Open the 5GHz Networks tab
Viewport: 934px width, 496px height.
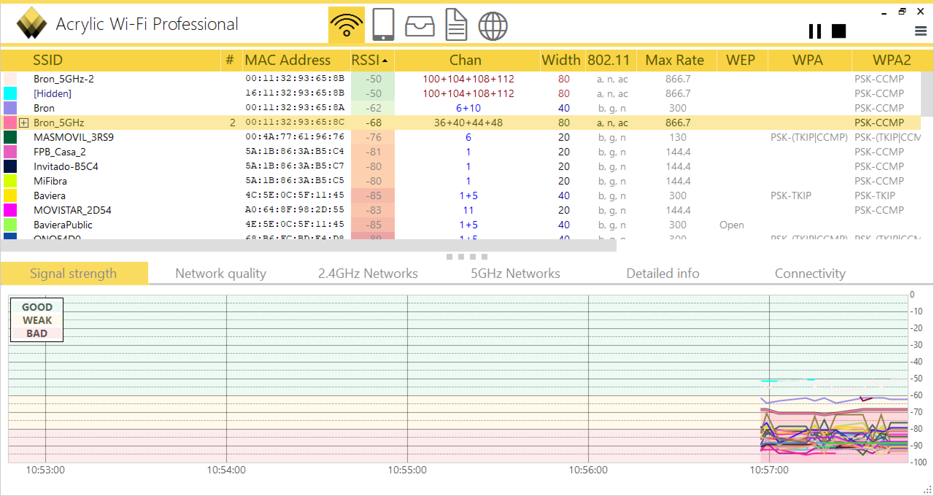(515, 274)
